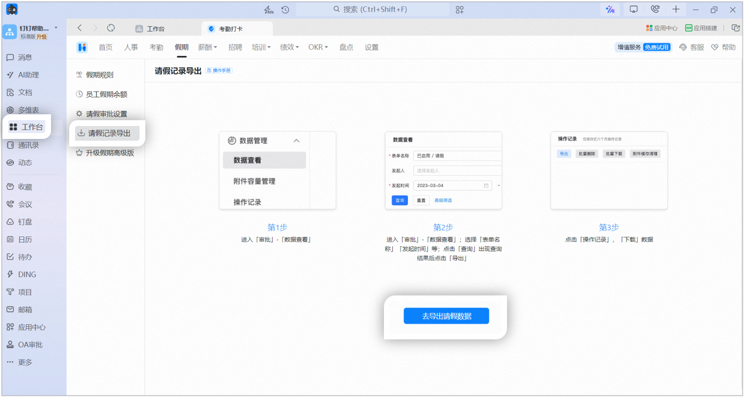Open the 消息 messages section

coord(19,57)
